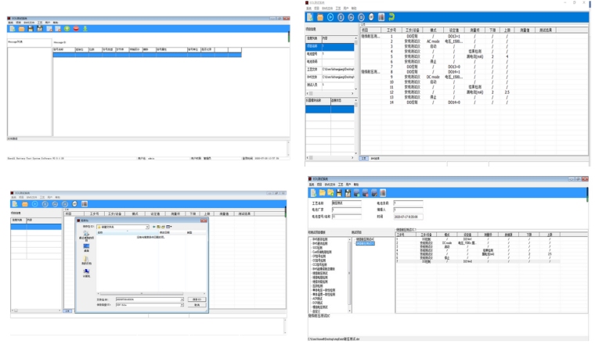This screenshot has width=595, height=348.
Task: Click the Open button in file dialog
Action: point(197,299)
